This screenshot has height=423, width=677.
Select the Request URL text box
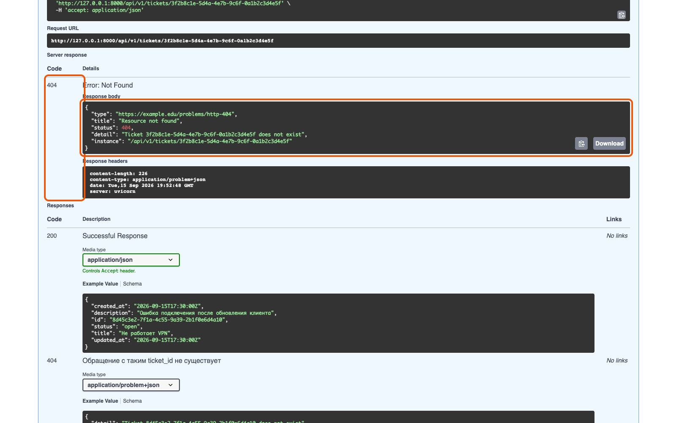point(338,41)
